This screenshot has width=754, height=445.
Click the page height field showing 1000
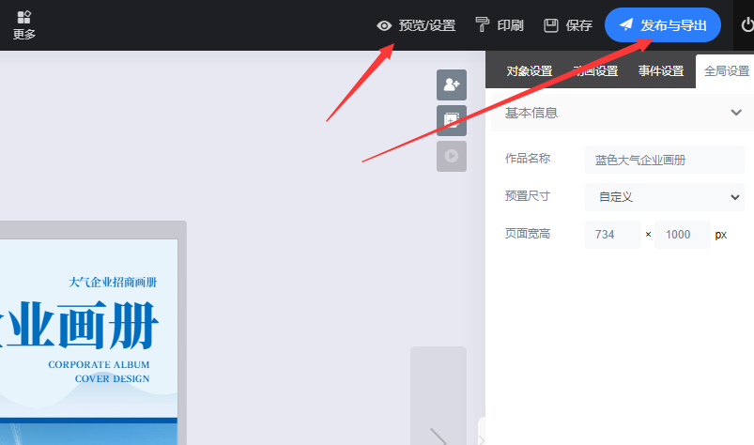pyautogui.click(x=682, y=235)
